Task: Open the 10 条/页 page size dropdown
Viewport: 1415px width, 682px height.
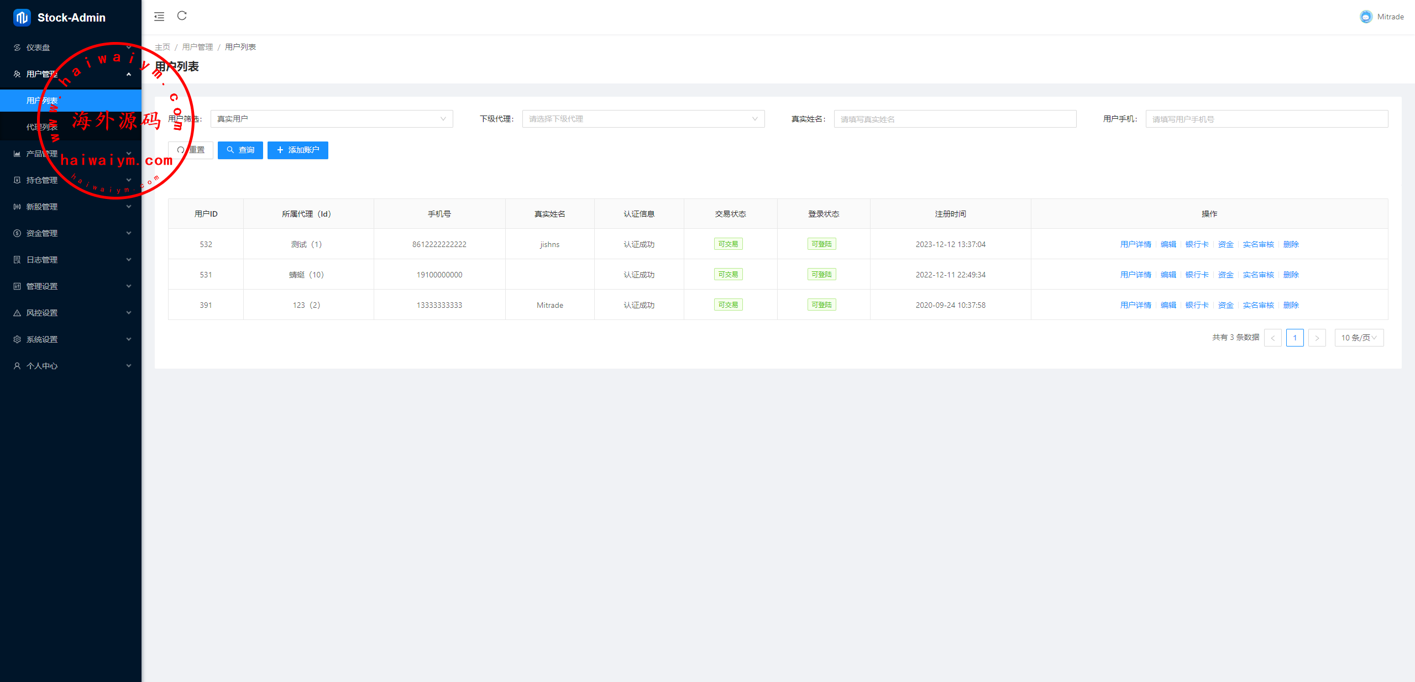Action: pyautogui.click(x=1359, y=338)
